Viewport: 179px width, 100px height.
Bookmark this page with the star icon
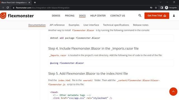[156, 8]
